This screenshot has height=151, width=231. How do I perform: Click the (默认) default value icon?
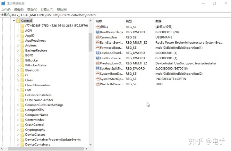[98, 27]
